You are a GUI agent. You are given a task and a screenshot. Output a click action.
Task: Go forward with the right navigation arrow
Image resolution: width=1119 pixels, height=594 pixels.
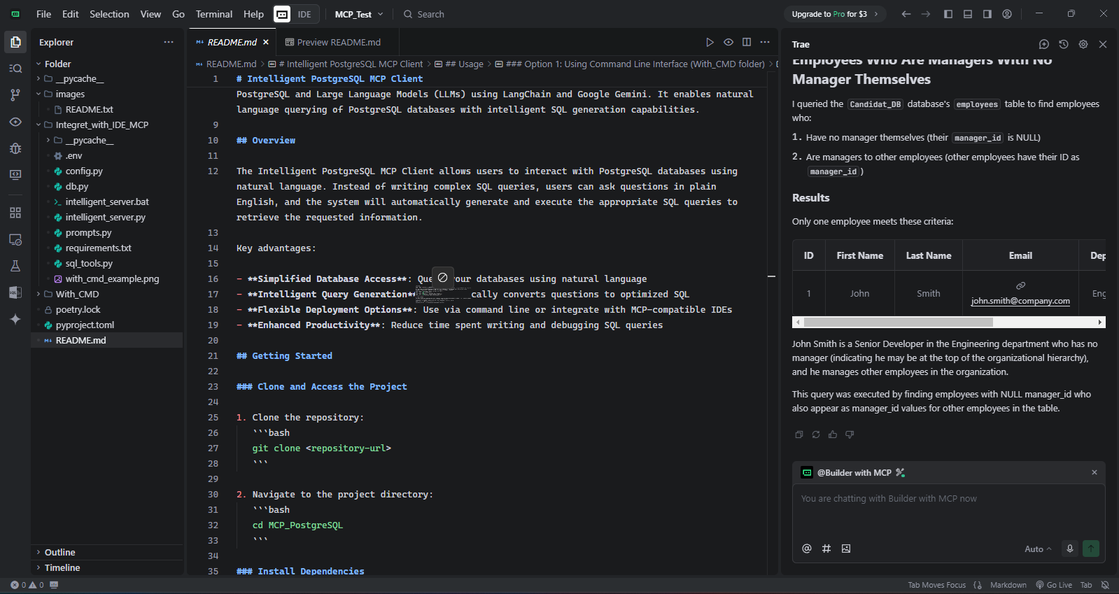(926, 14)
